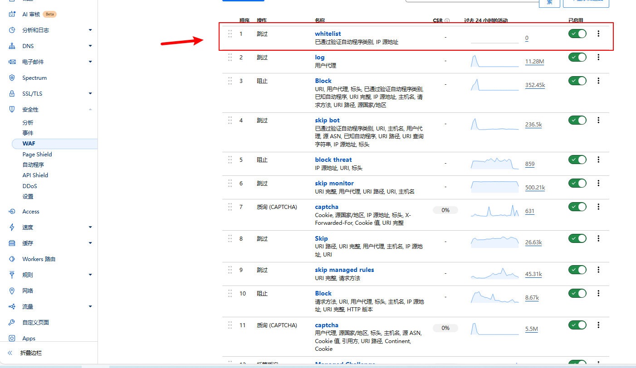The width and height of the screenshot is (636, 368).
Task: Click the DNS sidebar icon
Action: tap(12, 46)
